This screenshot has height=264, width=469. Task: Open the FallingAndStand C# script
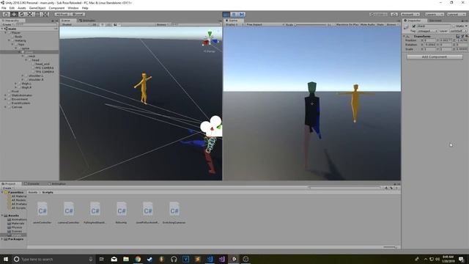click(x=95, y=213)
